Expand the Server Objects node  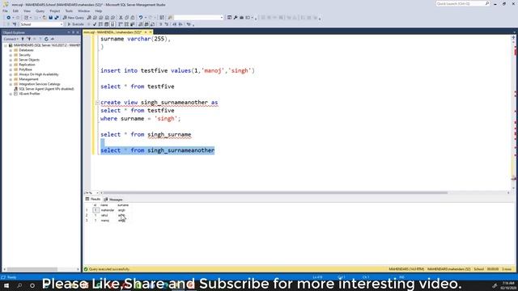[x=11, y=60]
